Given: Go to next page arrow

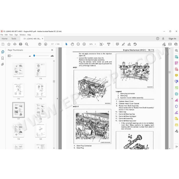Looking at the screenshot, I should click(x=46, y=44).
